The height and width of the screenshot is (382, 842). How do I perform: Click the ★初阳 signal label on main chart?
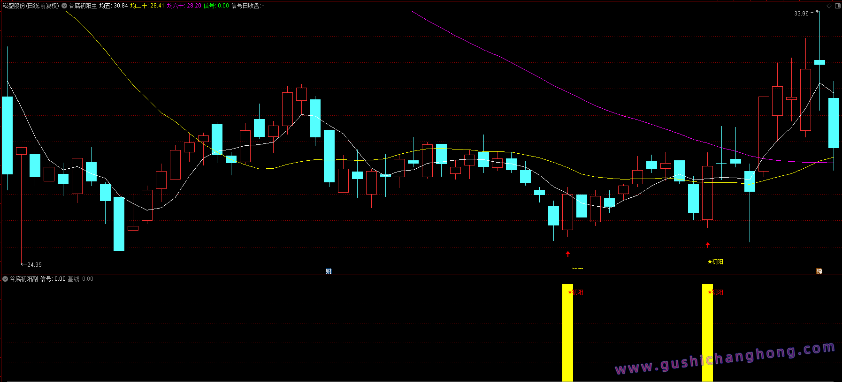(x=715, y=262)
